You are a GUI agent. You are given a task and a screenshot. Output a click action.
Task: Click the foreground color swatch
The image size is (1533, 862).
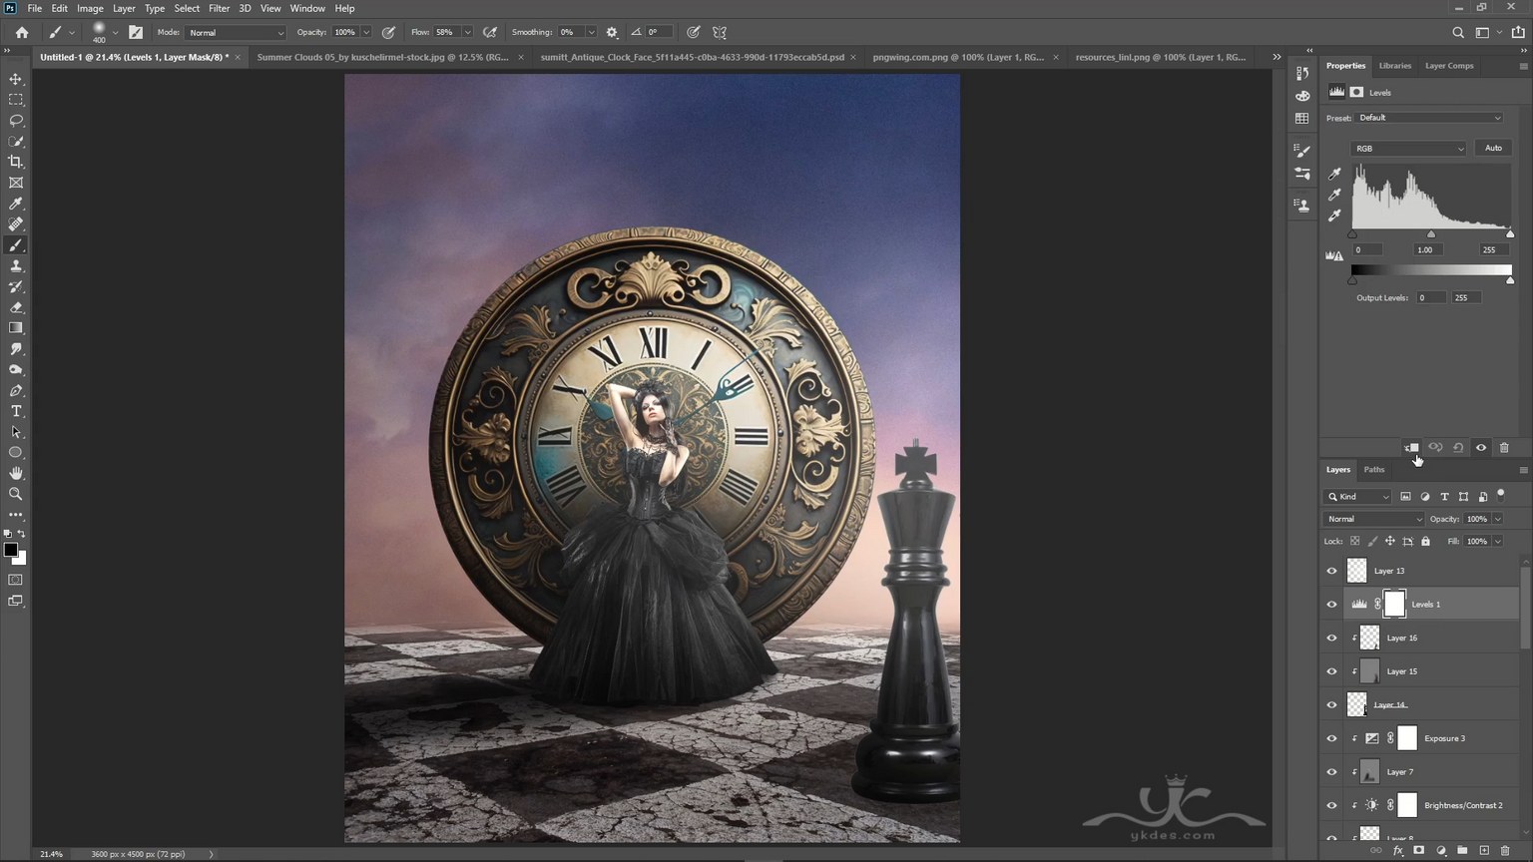[11, 550]
